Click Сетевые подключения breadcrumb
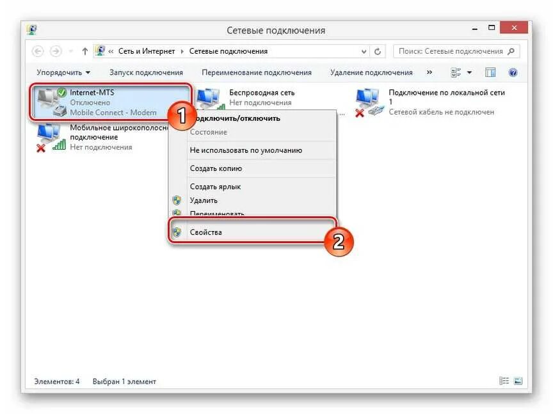This screenshot has height=414, width=553. [228, 51]
